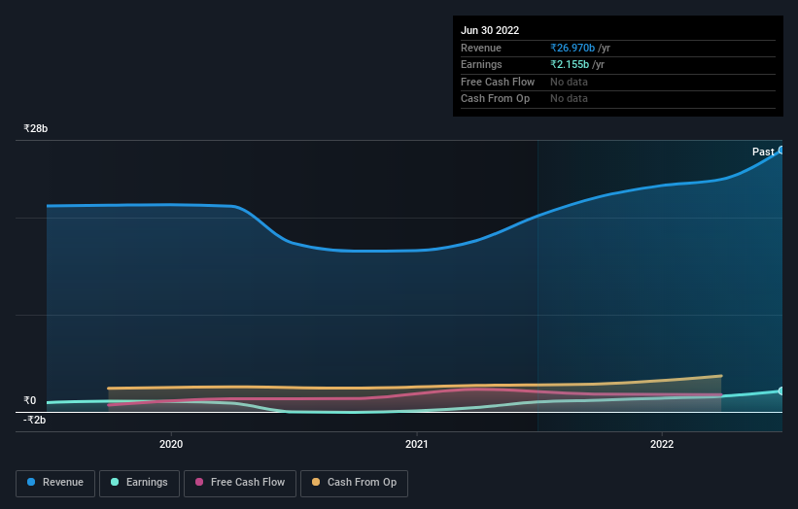The image size is (798, 509).
Task: Toggle the Cash From Op legend series
Action: pos(354,483)
